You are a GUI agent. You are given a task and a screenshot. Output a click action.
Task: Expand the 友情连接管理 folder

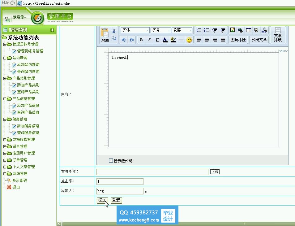coord(5,140)
